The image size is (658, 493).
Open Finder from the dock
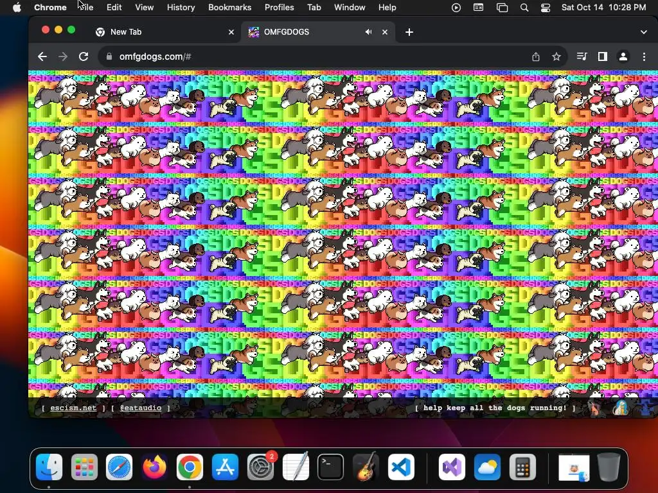pos(49,467)
